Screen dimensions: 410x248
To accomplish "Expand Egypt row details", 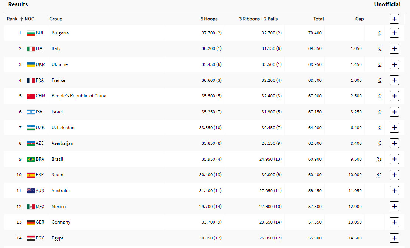I will [394, 238].
